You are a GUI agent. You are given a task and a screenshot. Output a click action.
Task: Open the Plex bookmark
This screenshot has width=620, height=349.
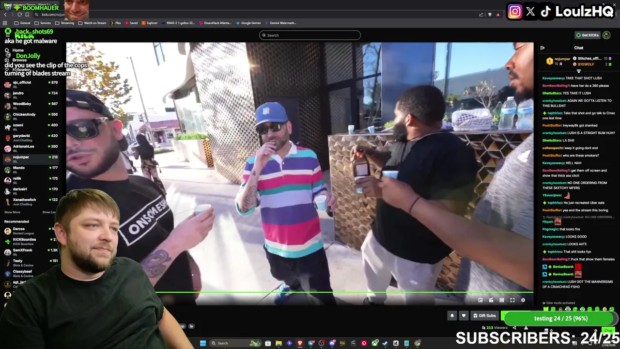pyautogui.click(x=115, y=23)
